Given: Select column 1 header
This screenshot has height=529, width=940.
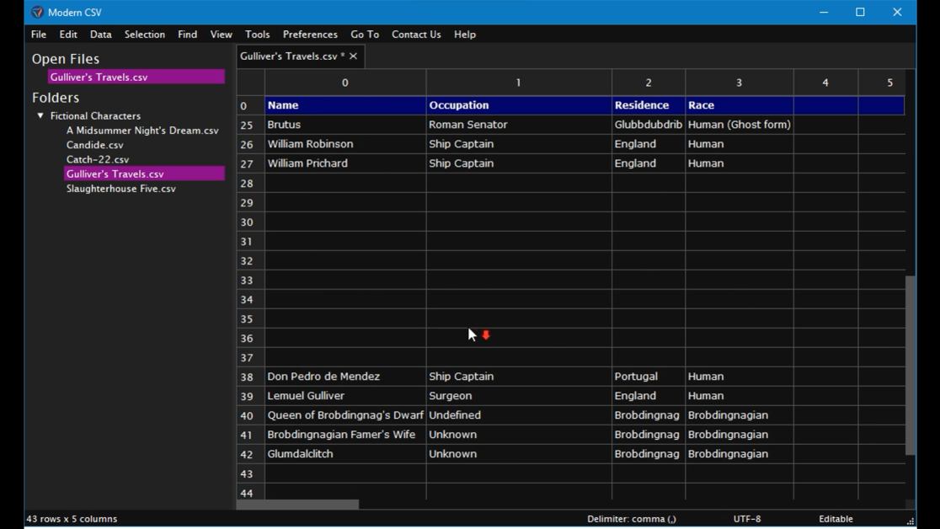Looking at the screenshot, I should (x=518, y=83).
